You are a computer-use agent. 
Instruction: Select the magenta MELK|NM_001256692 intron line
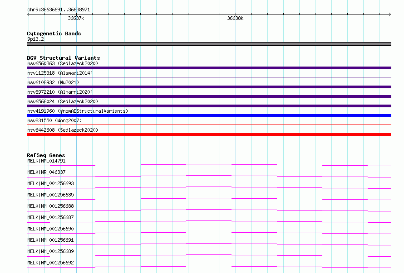point(209,267)
